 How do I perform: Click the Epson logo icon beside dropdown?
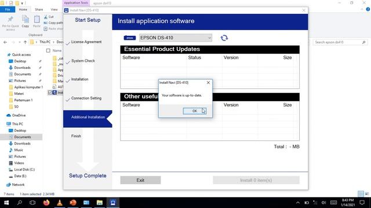[x=130, y=38]
